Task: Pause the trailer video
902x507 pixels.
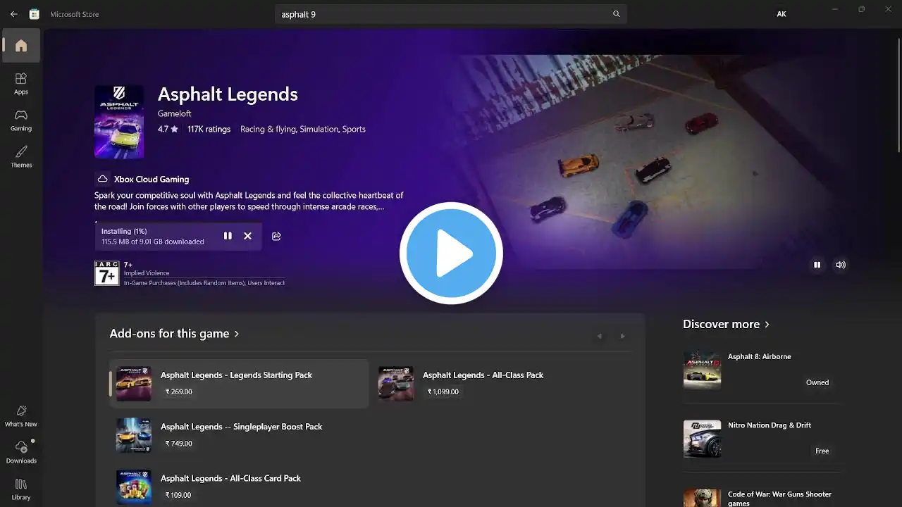Action: tap(817, 265)
